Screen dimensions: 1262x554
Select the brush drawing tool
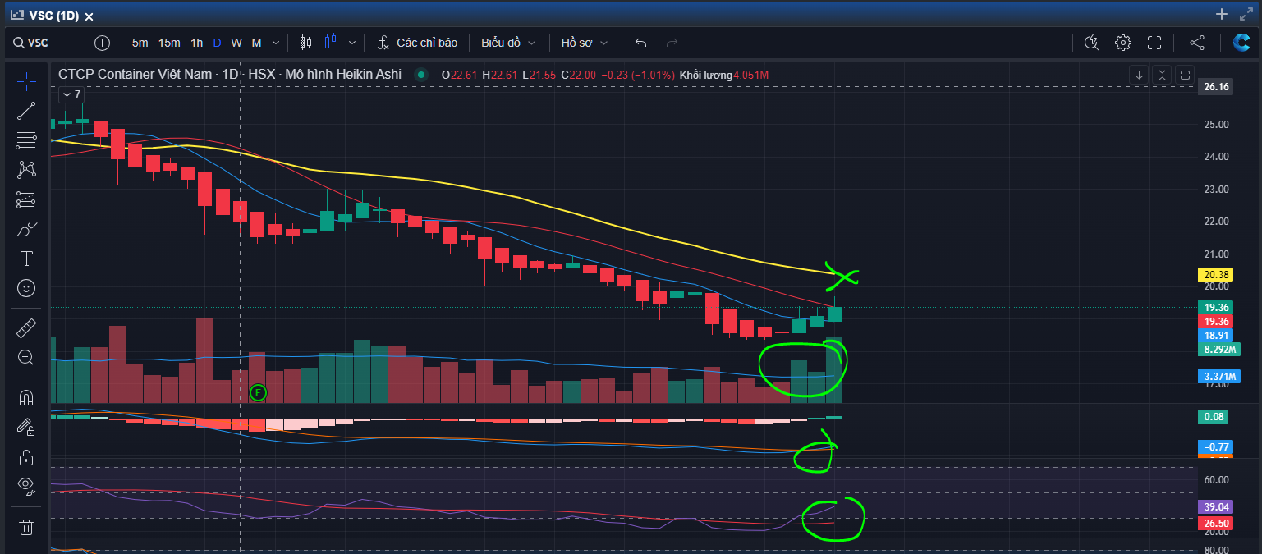pyautogui.click(x=26, y=229)
